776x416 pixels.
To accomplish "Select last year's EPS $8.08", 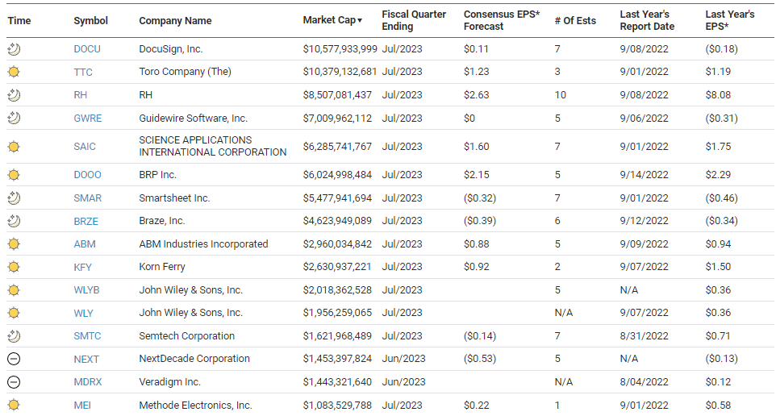I will click(718, 95).
